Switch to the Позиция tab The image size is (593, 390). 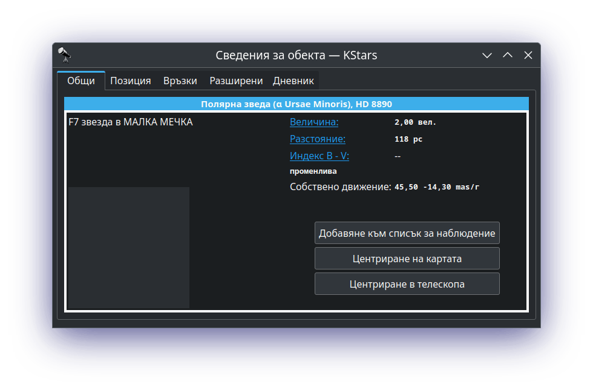(x=130, y=81)
